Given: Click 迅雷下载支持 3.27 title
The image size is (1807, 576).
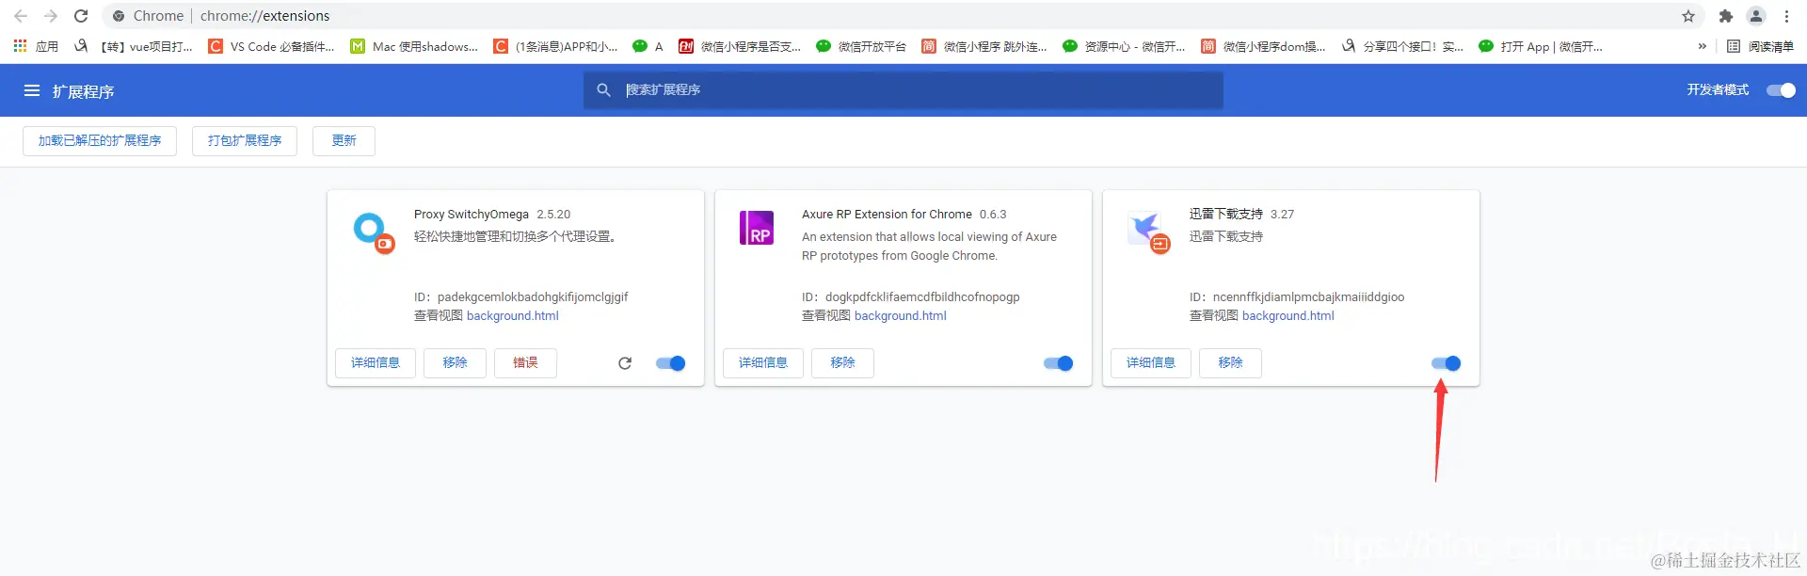Looking at the screenshot, I should 1241,215.
